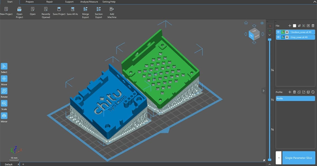The image size is (317, 166).
Task: Click the Single Parameter Slice button
Action: point(299,158)
